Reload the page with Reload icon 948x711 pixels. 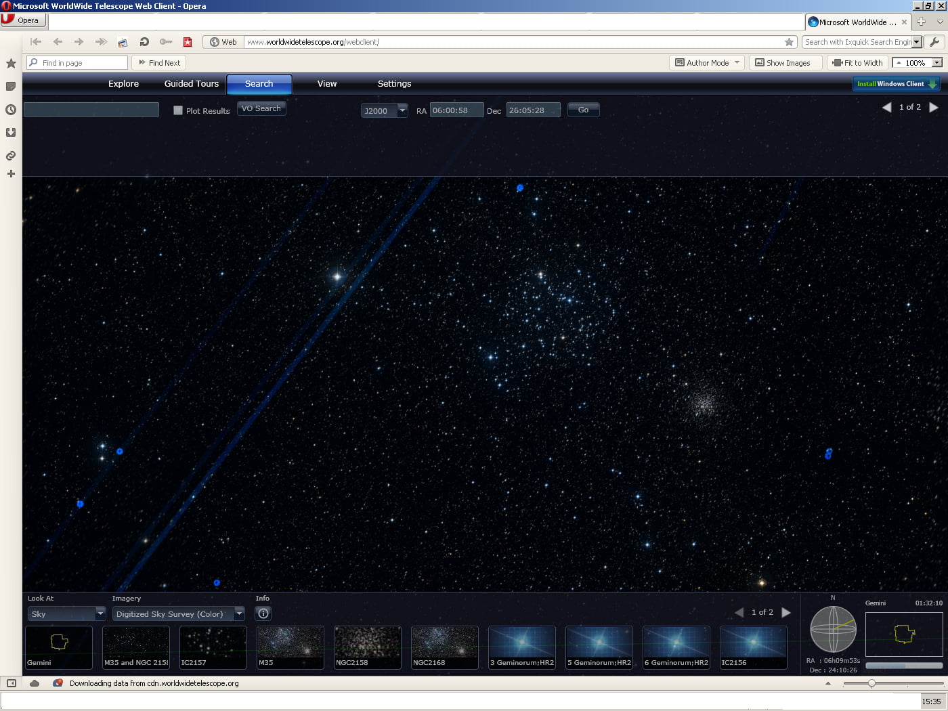(144, 42)
